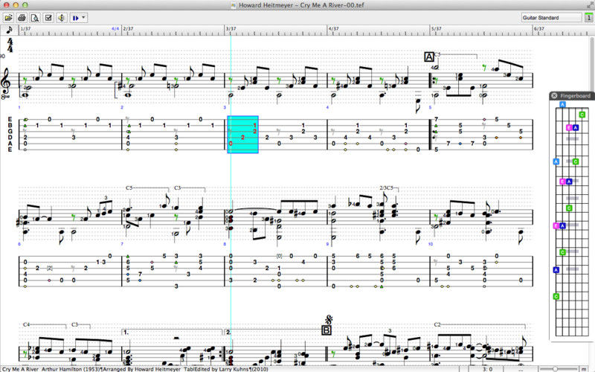This screenshot has width=595, height=372.
Task: Click the boxed A rehearsal mark
Action: pos(429,57)
